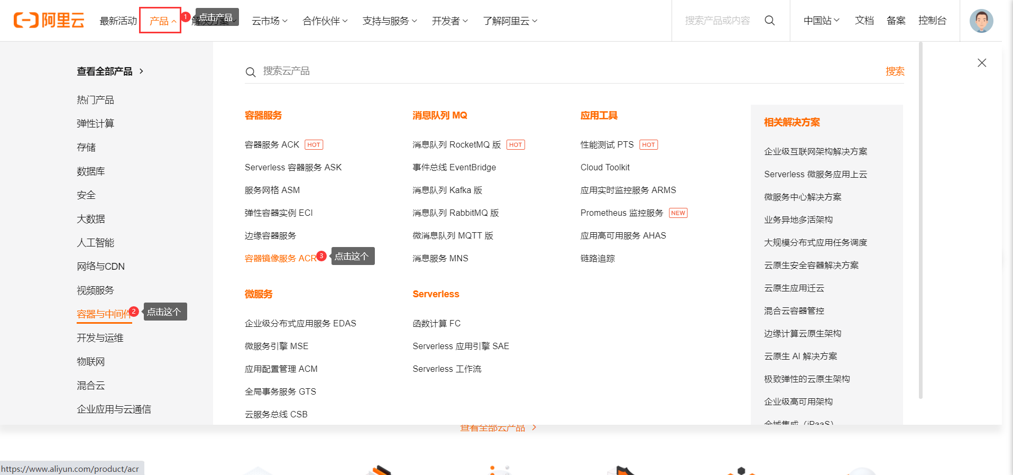The image size is (1013, 475).
Task: Open 微消息队列 MQTT 版
Action: pyautogui.click(x=453, y=235)
